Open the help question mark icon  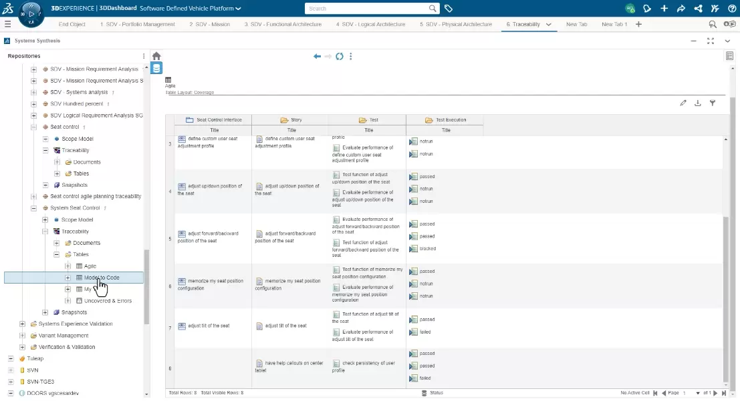732,9
